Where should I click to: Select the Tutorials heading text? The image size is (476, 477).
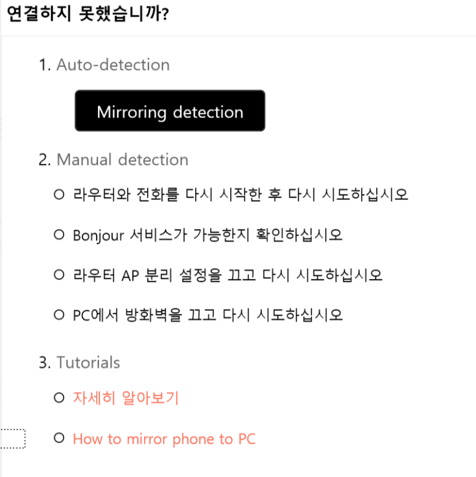click(x=88, y=363)
